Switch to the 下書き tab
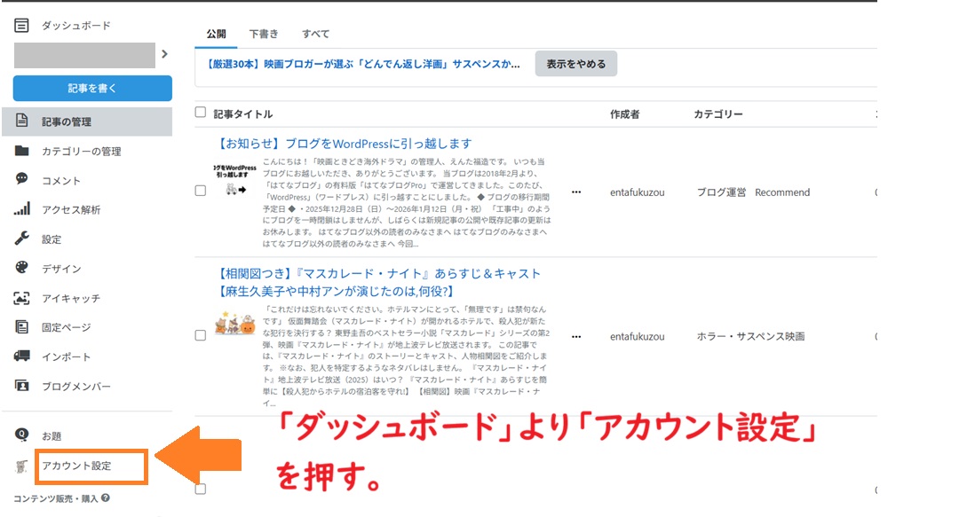This screenshot has width=959, height=517. [x=264, y=34]
